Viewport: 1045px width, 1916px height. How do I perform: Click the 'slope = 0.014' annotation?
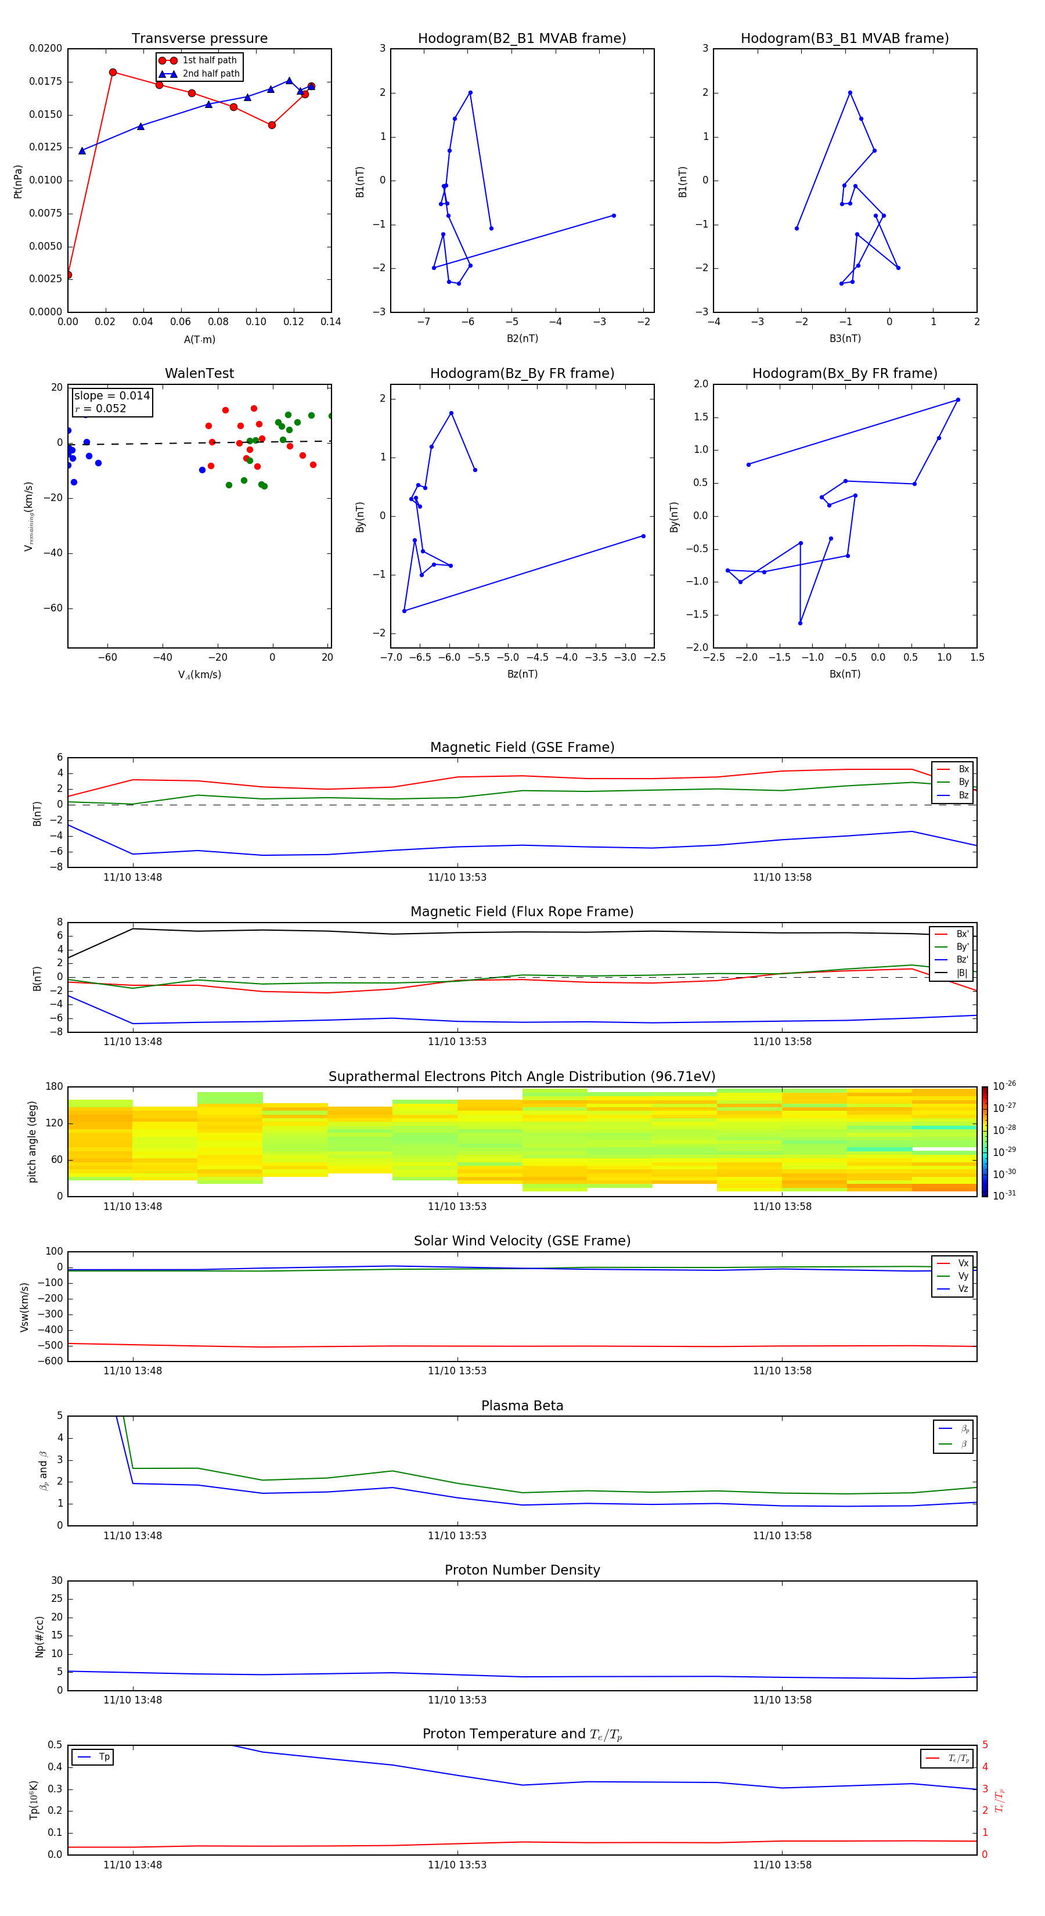[x=111, y=396]
